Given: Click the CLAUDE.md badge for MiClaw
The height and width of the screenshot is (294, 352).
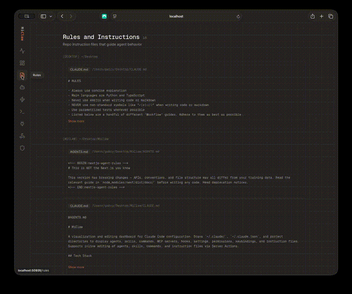Looking at the screenshot, I should [x=79, y=206].
